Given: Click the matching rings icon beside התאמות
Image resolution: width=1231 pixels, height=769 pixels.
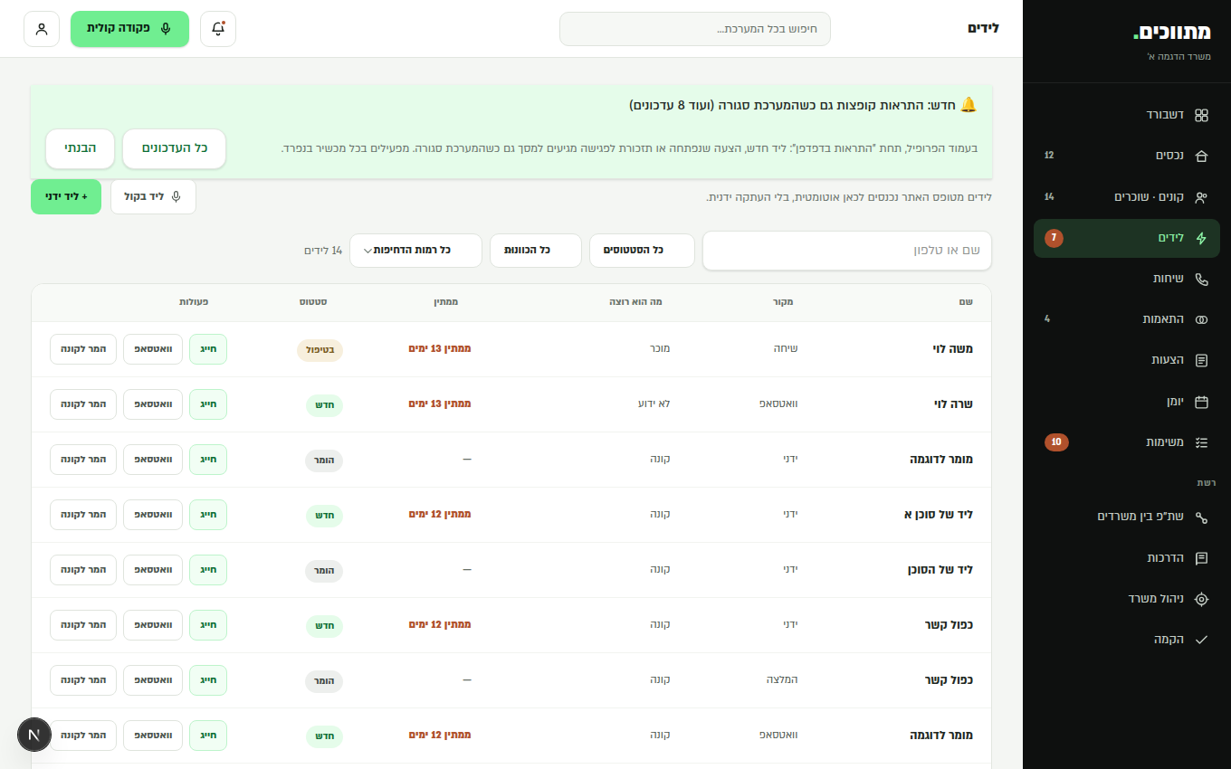Looking at the screenshot, I should (1201, 320).
